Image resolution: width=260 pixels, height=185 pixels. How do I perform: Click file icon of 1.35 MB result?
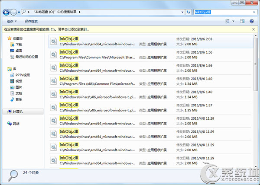[x=54, y=107]
